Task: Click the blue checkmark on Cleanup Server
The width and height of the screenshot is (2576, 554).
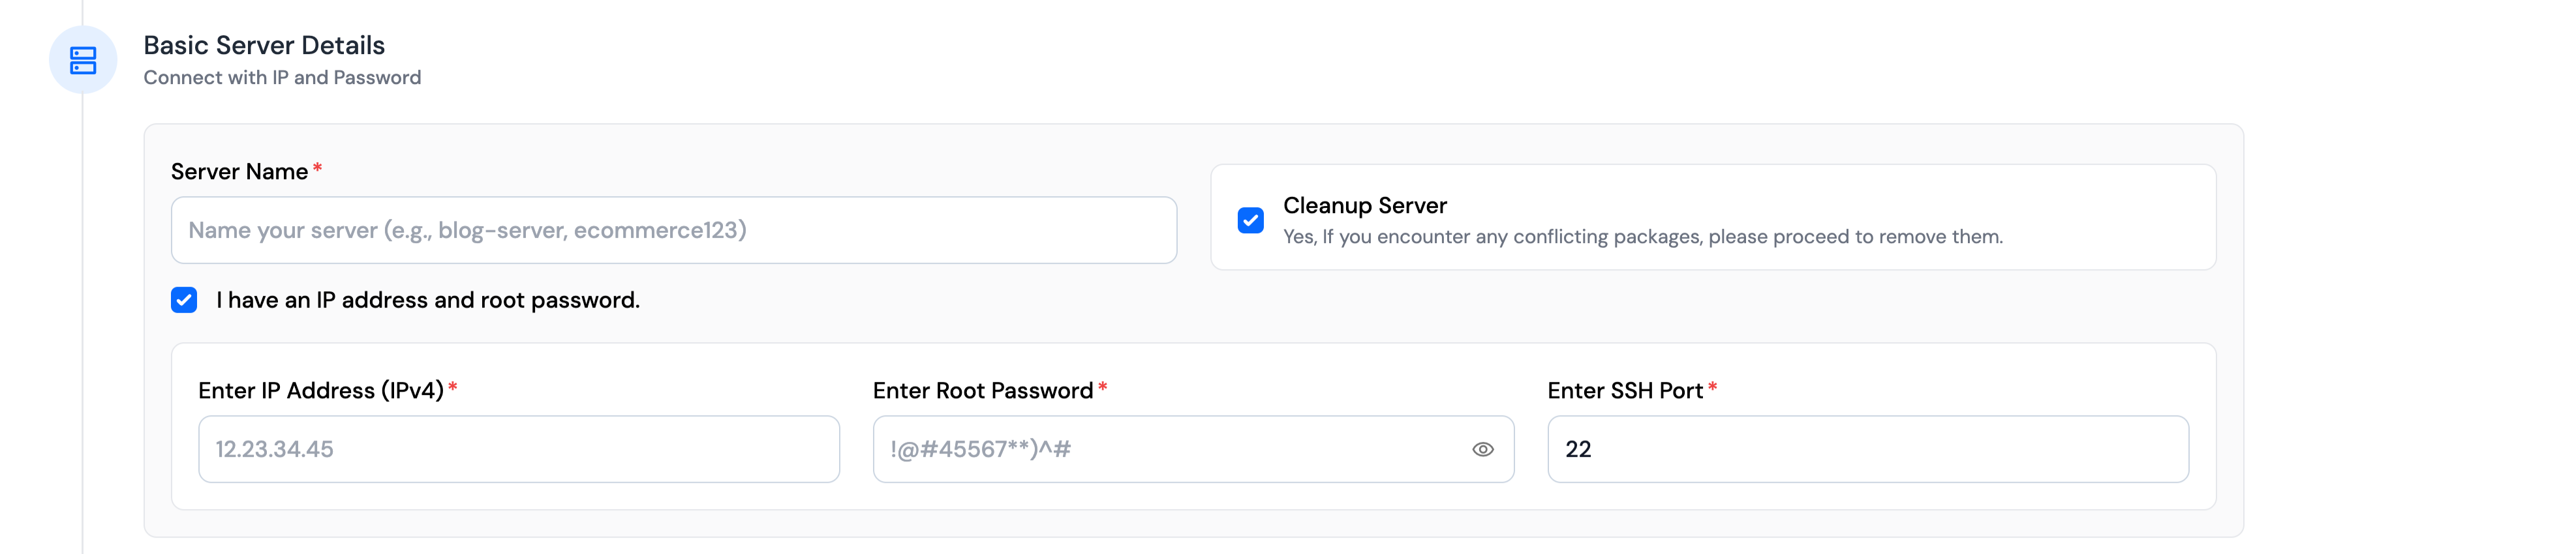Action: [x=1249, y=220]
